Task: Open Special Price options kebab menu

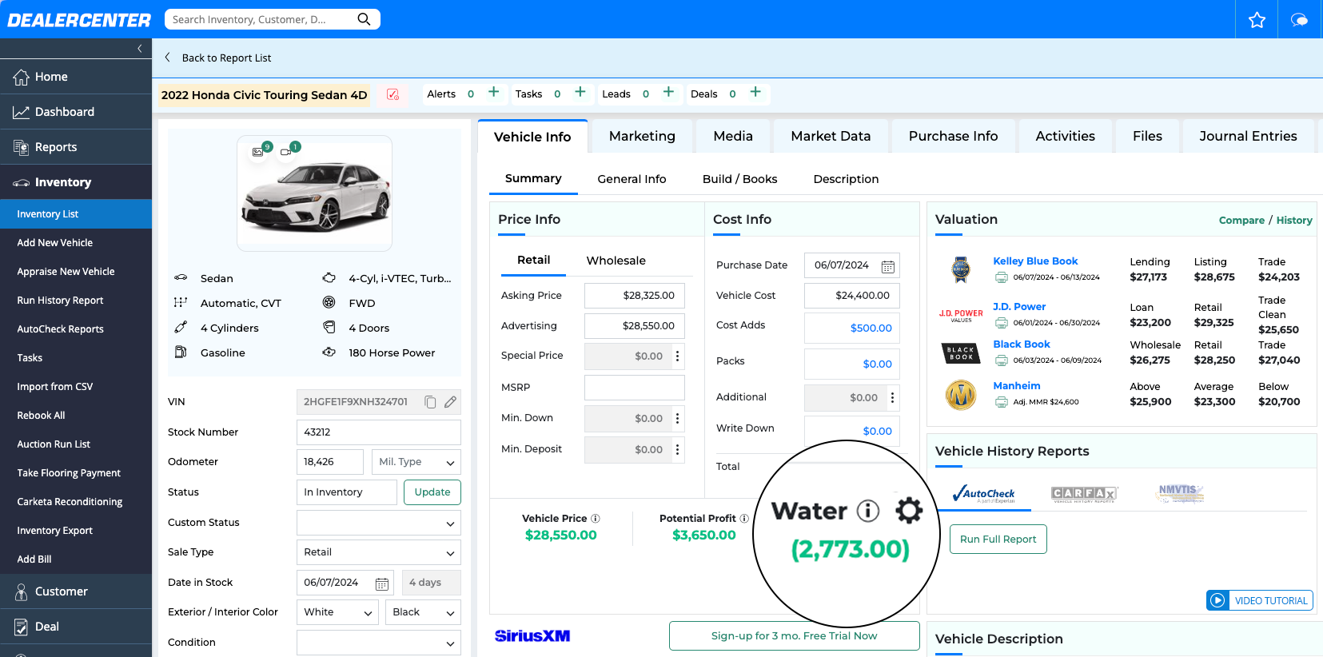Action: [x=677, y=356]
